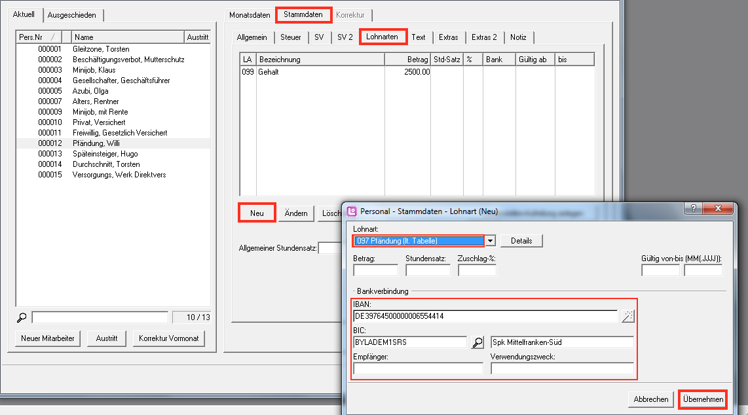Image resolution: width=748 pixels, height=415 pixels.
Task: Click into the Empfänger input field
Action: (418, 369)
